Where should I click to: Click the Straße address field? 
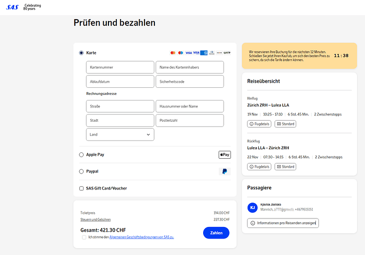[120, 106]
